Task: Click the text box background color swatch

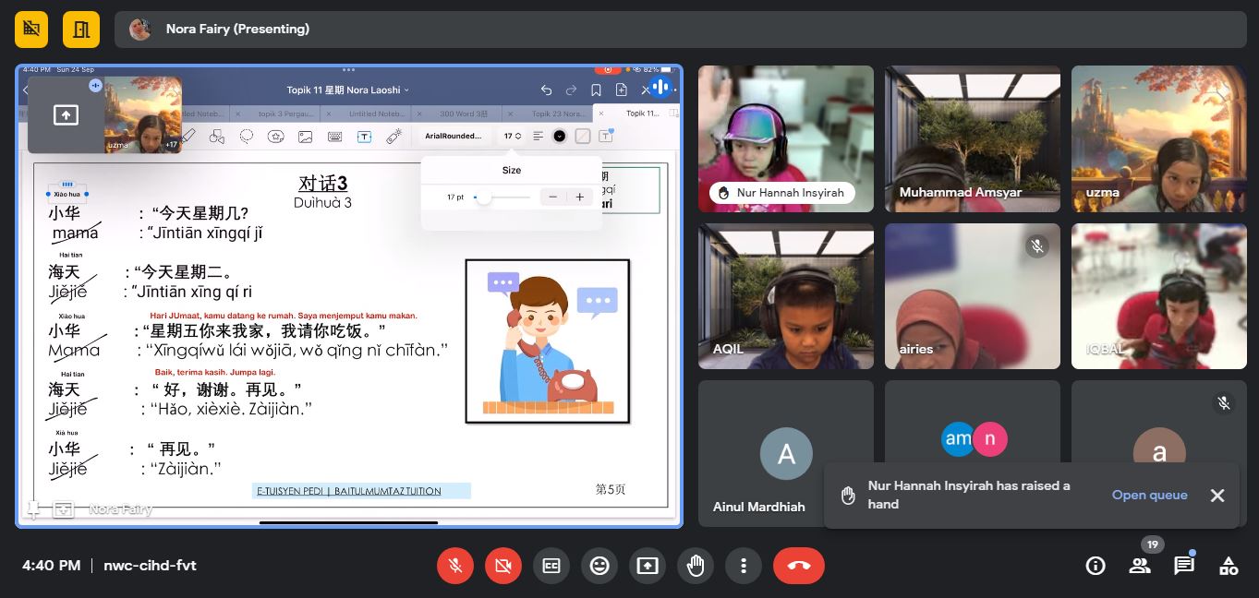Action: pyautogui.click(x=583, y=136)
